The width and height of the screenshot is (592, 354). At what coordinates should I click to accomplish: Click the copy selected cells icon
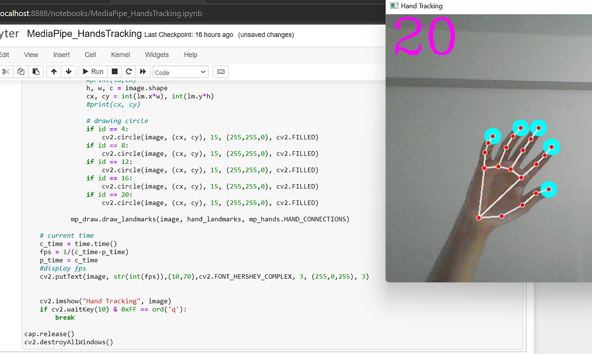(x=20, y=71)
